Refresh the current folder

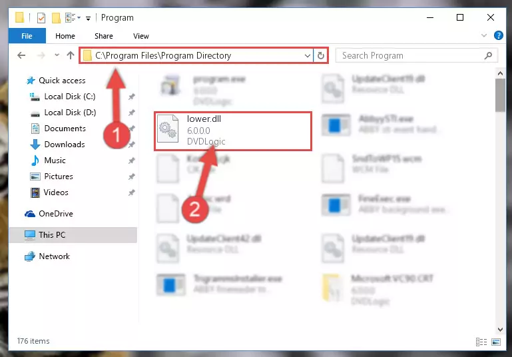(321, 55)
